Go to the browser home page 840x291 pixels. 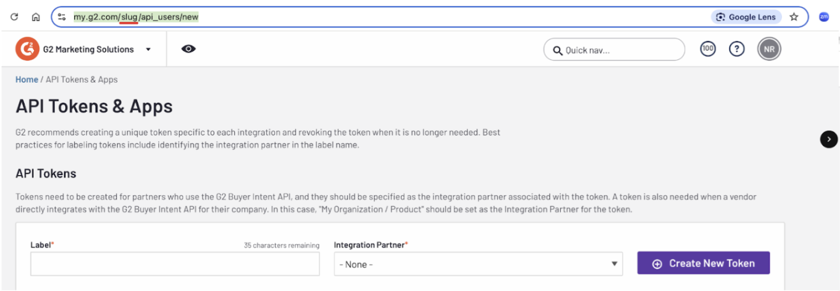click(x=36, y=17)
